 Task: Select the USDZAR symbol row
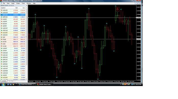(13, 35)
